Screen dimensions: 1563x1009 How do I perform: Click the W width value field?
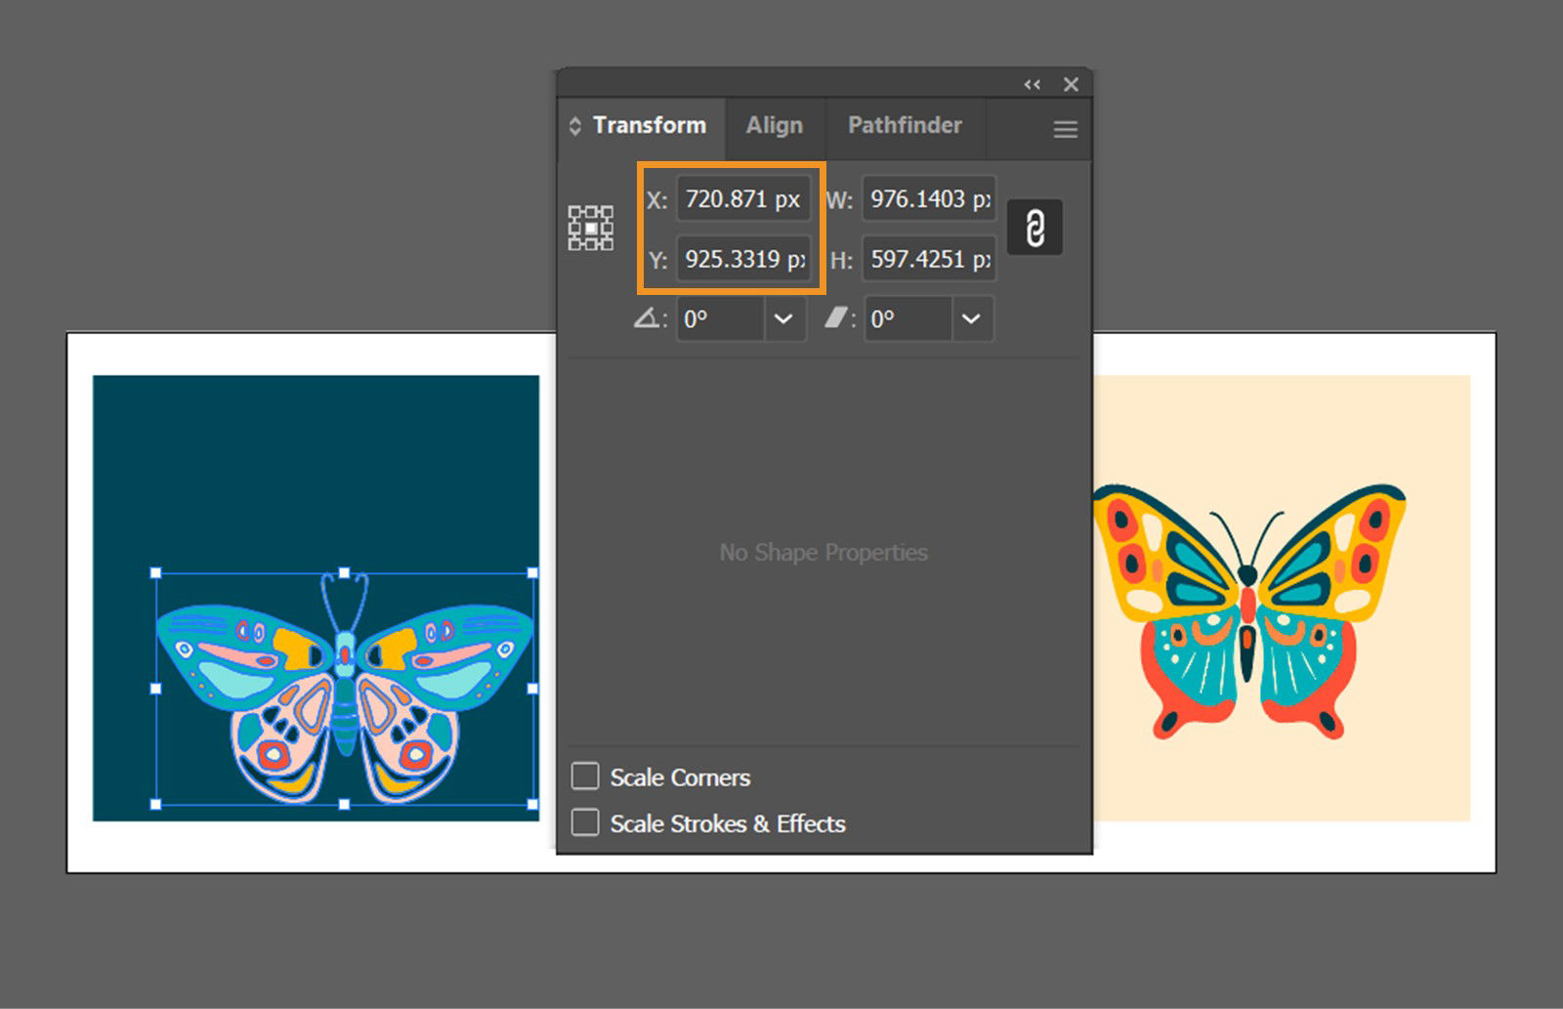click(x=927, y=198)
